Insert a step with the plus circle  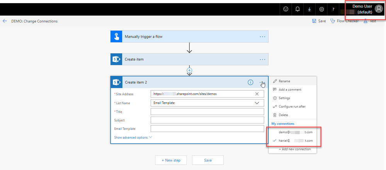(x=189, y=70)
